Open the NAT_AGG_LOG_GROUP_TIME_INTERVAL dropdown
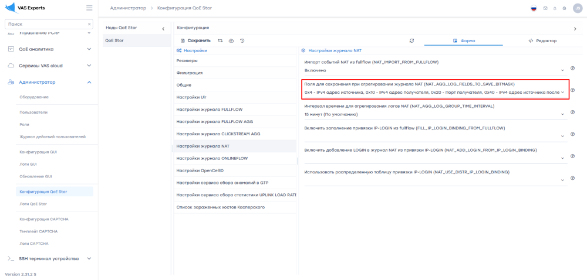Viewport: 587px width, 280px height. 434,114
